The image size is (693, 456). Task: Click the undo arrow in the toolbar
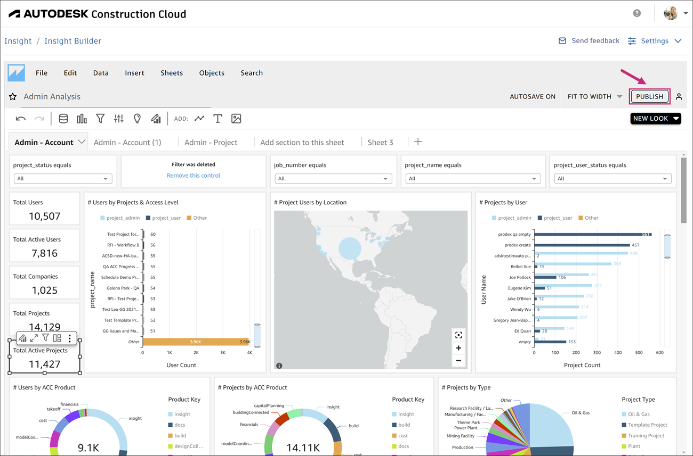[x=21, y=119]
